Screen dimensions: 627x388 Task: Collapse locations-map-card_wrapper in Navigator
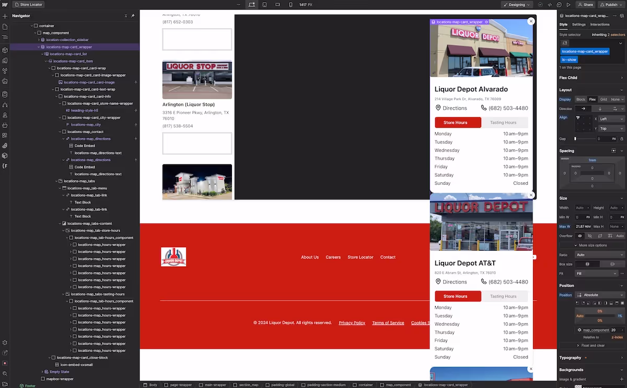38,47
